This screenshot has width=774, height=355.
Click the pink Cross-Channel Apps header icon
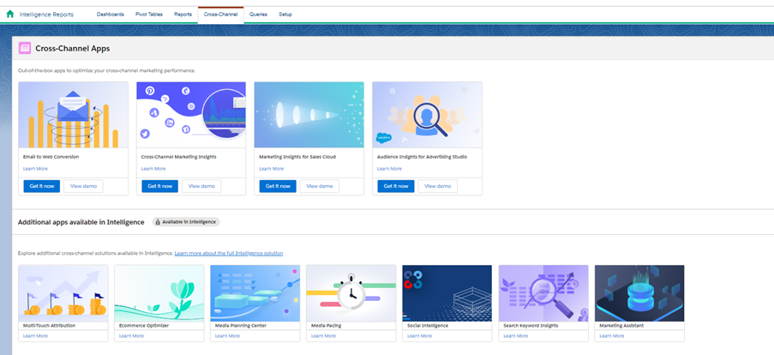coord(25,48)
